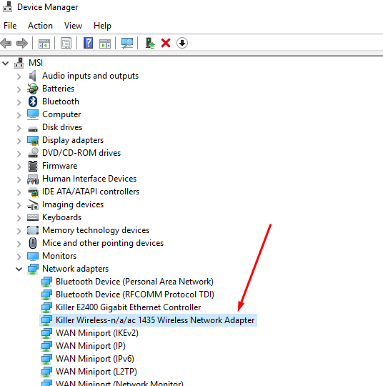
Task: Select the MSI root label
Action: tap(36, 63)
